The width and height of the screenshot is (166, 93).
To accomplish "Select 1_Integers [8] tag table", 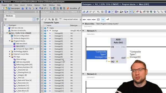I will click(21, 75).
